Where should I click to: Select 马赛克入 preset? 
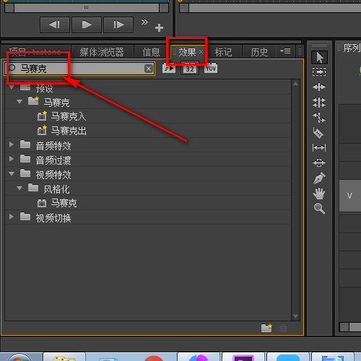69,116
